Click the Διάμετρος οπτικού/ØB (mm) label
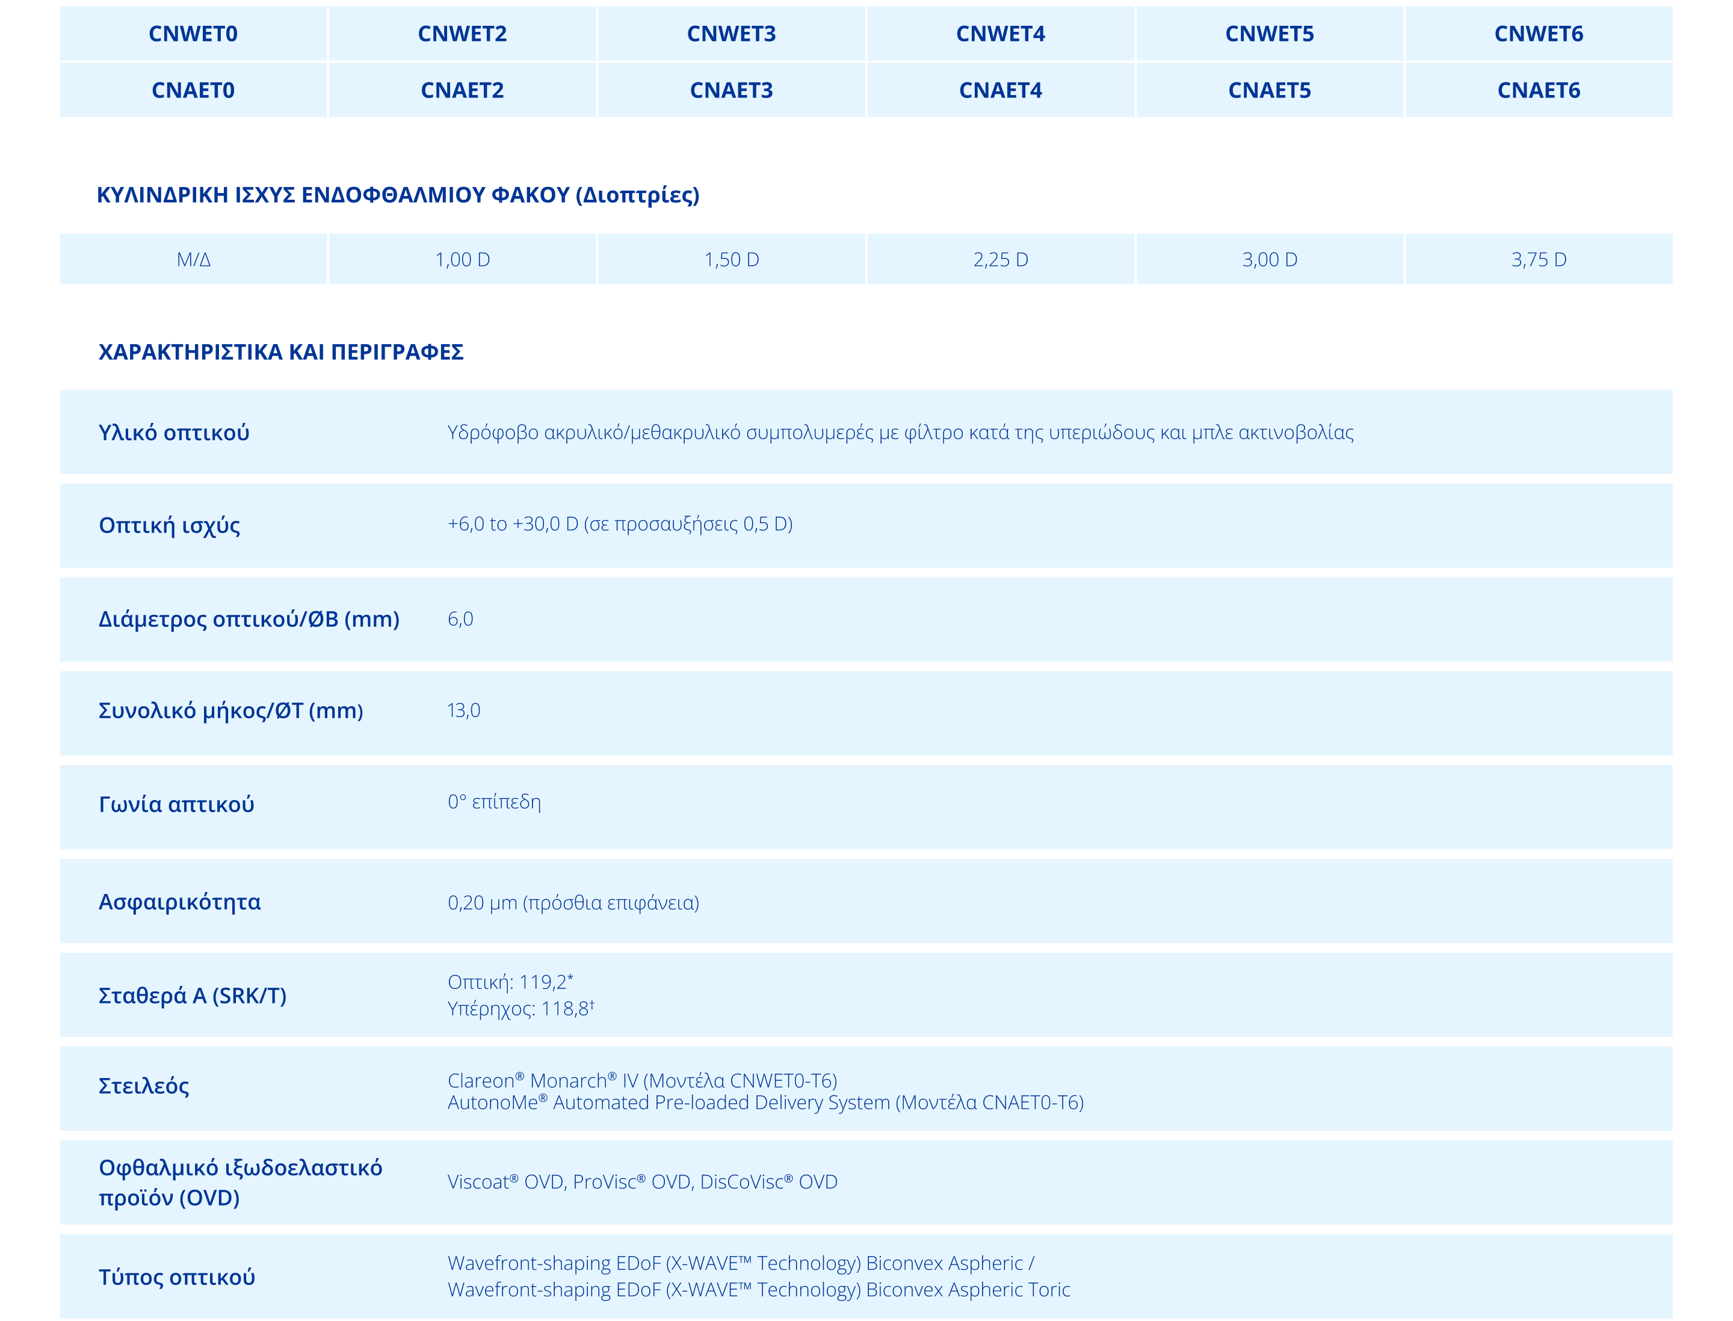 point(249,619)
